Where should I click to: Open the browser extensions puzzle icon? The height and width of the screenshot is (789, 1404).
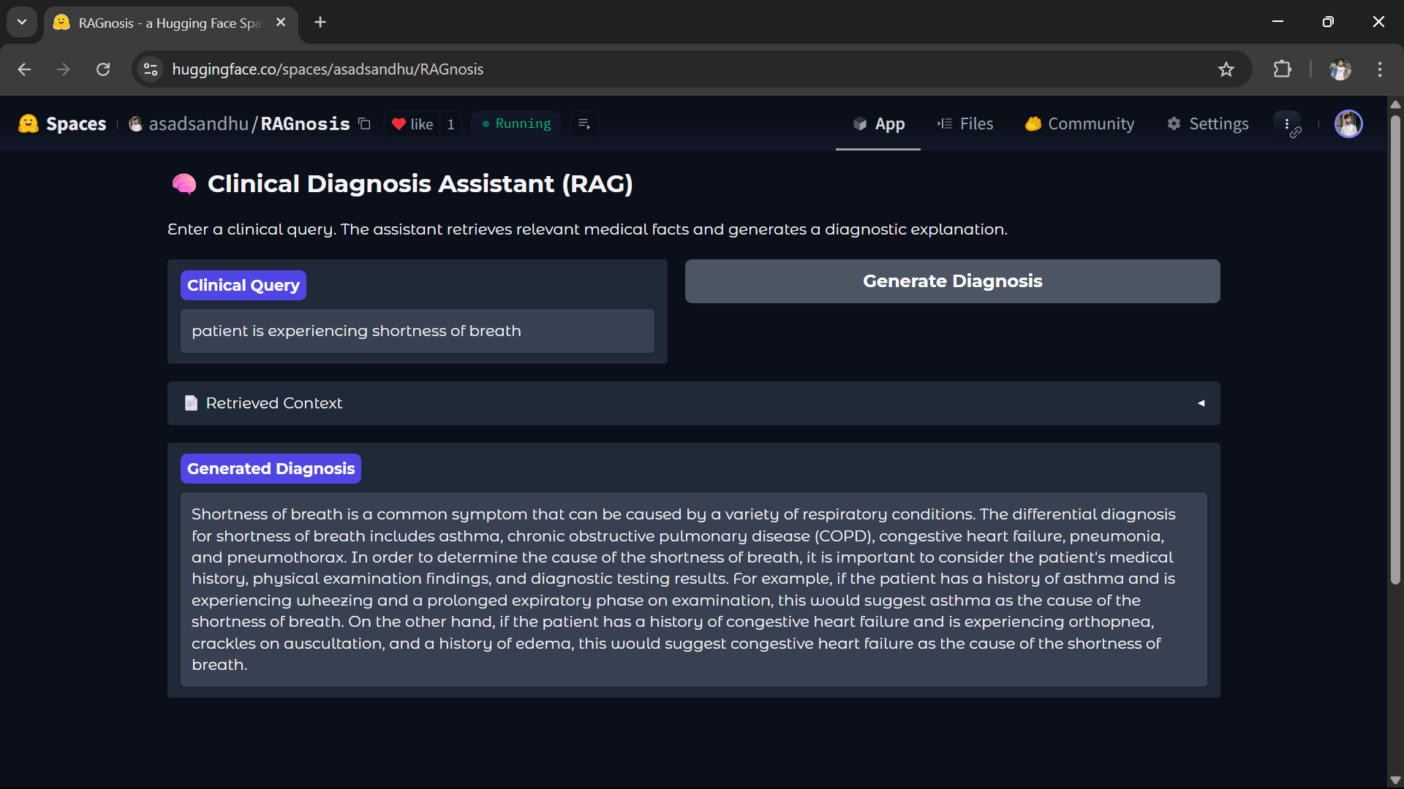1283,69
